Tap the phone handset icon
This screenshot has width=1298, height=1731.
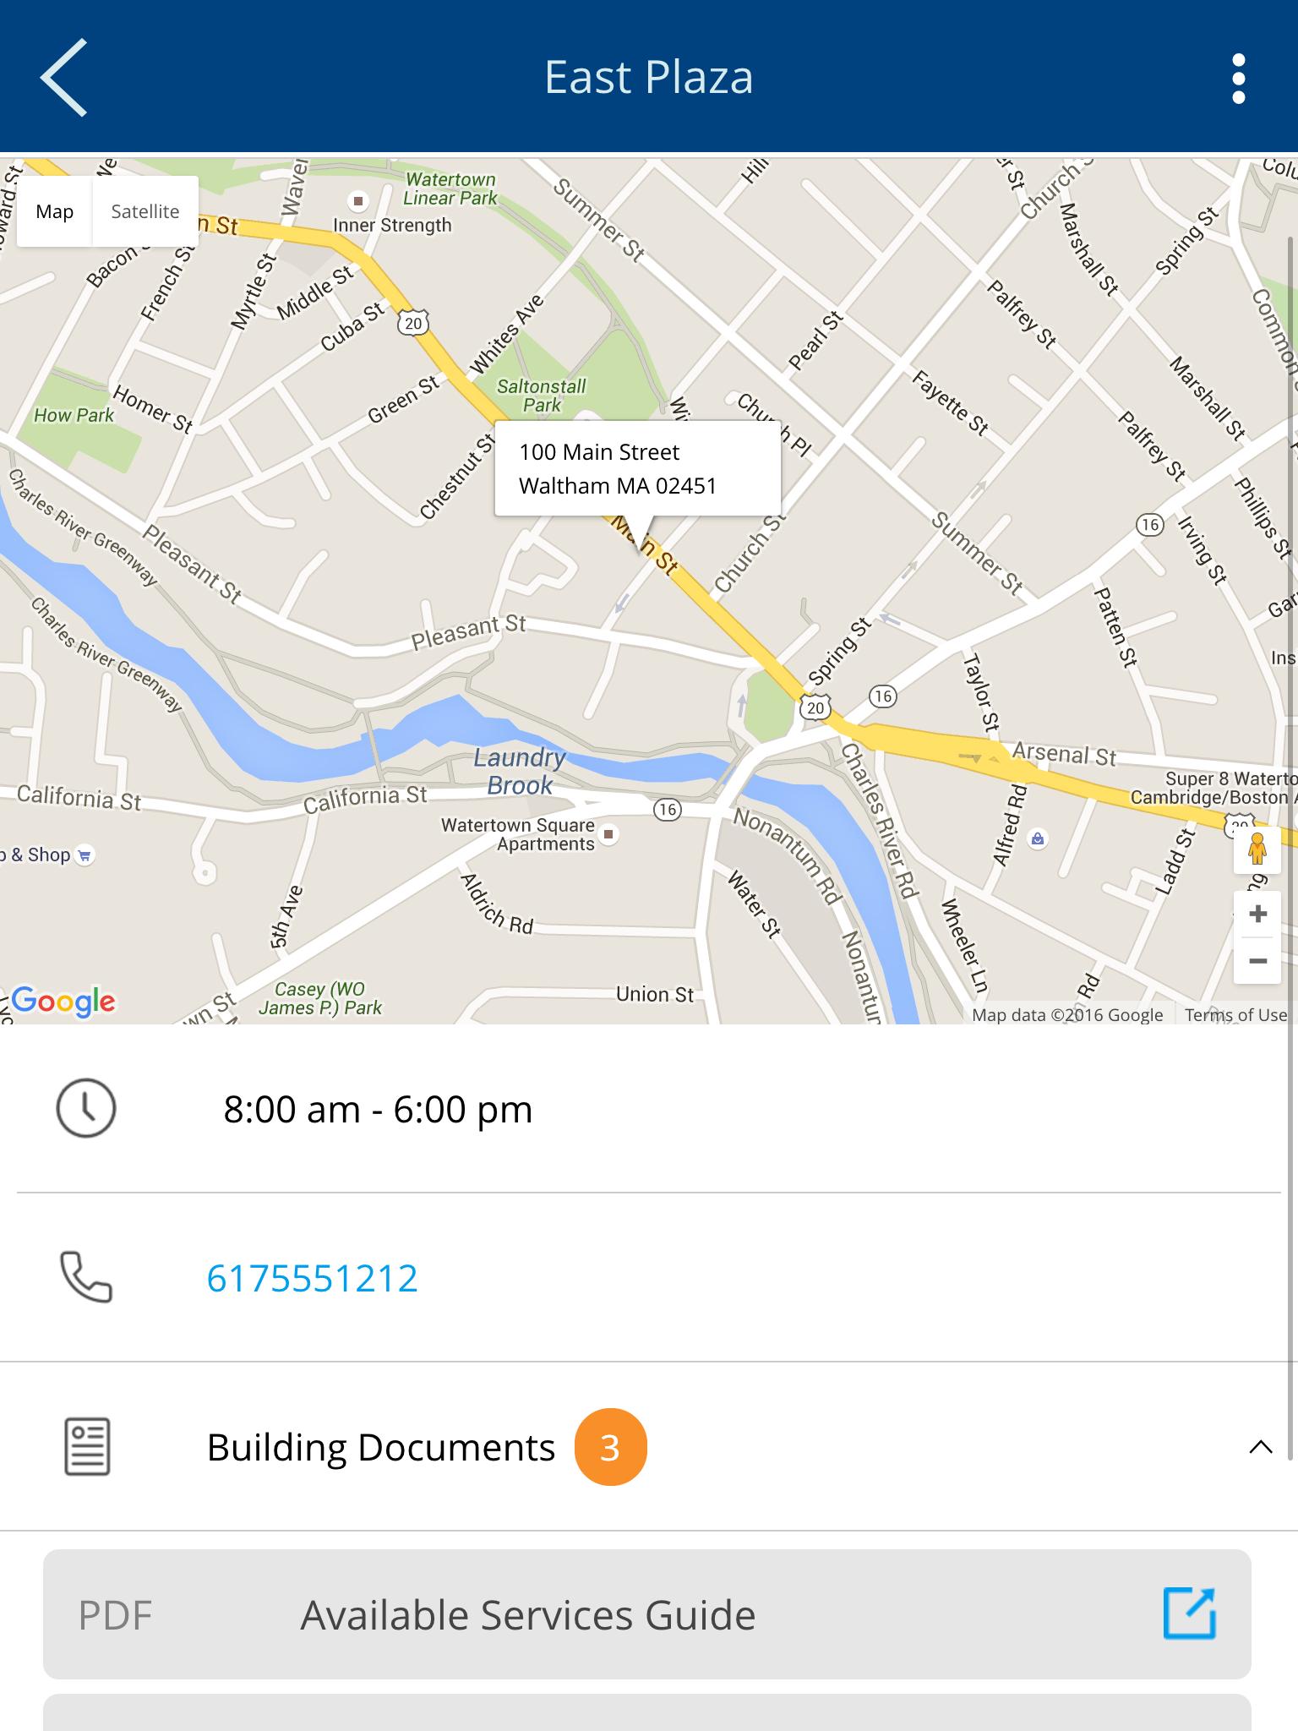coord(85,1277)
